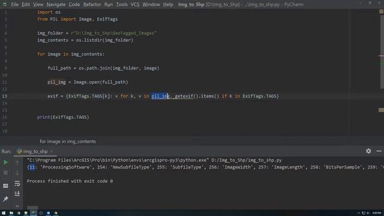Click the selected '11' in console output

click(32, 167)
